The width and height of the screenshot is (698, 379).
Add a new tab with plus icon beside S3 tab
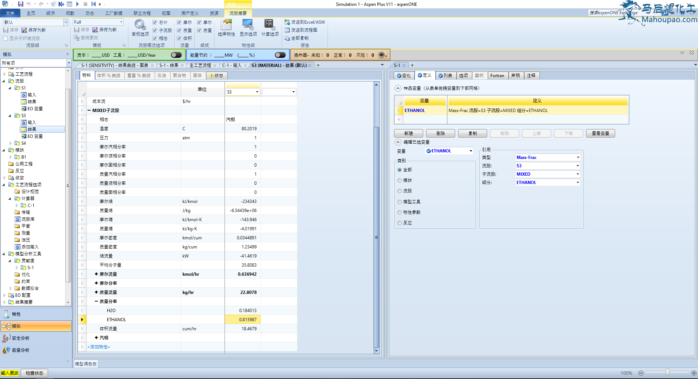coord(318,65)
